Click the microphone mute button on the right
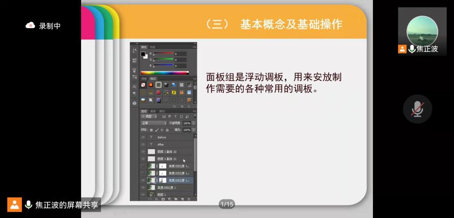This screenshot has width=454, height=218. 417,109
